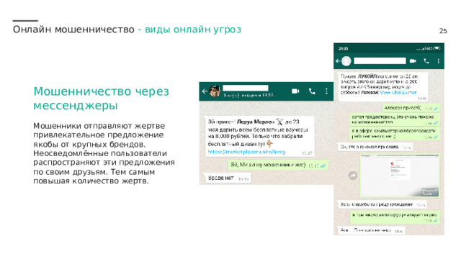
Task: Tap the back arrow in the Леруа Мерлен chat
Action: tap(205, 91)
